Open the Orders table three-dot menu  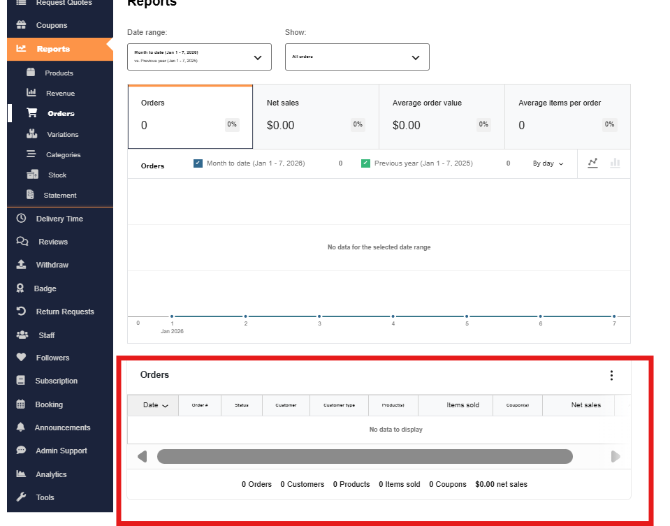pyautogui.click(x=611, y=376)
